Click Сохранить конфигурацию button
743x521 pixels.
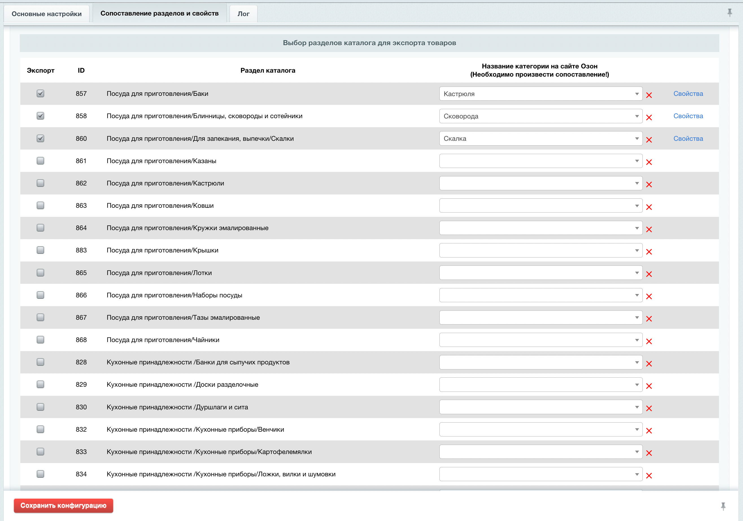tap(64, 505)
